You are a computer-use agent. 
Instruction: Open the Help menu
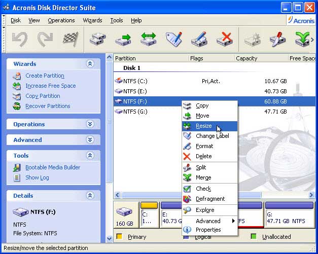click(136, 20)
